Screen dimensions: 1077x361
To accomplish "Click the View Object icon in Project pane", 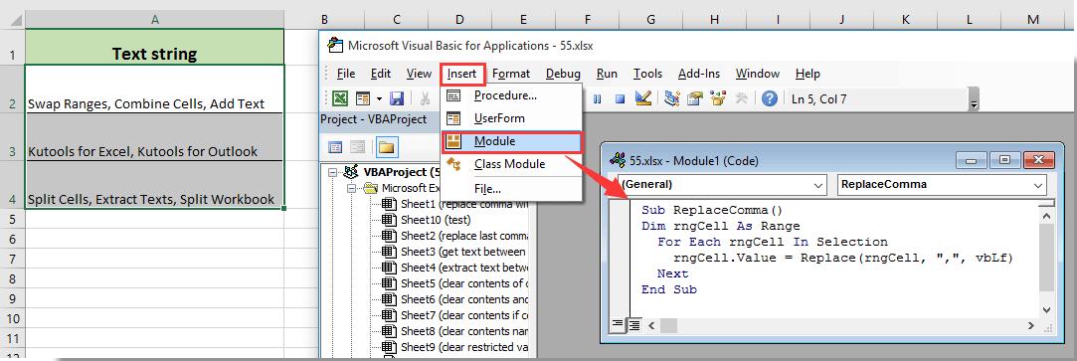I will click(x=358, y=146).
